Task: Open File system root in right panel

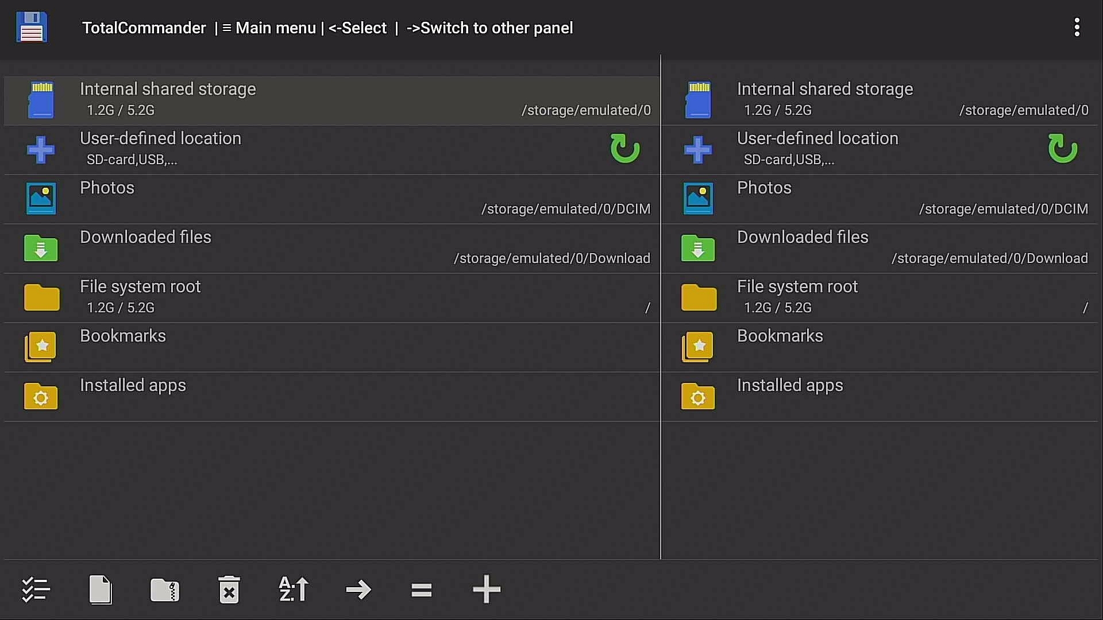Action: tap(880, 298)
